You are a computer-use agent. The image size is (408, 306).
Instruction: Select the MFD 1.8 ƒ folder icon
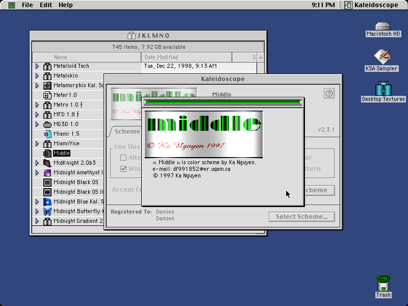47,114
